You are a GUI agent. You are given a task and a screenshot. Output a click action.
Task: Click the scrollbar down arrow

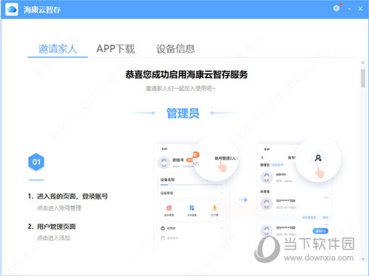(363, 259)
